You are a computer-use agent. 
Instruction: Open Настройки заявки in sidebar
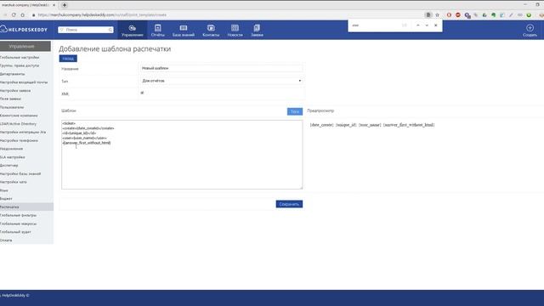click(15, 91)
